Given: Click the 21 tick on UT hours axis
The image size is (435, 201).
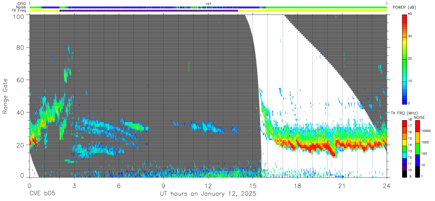Looking at the screenshot, I should pos(342,185).
